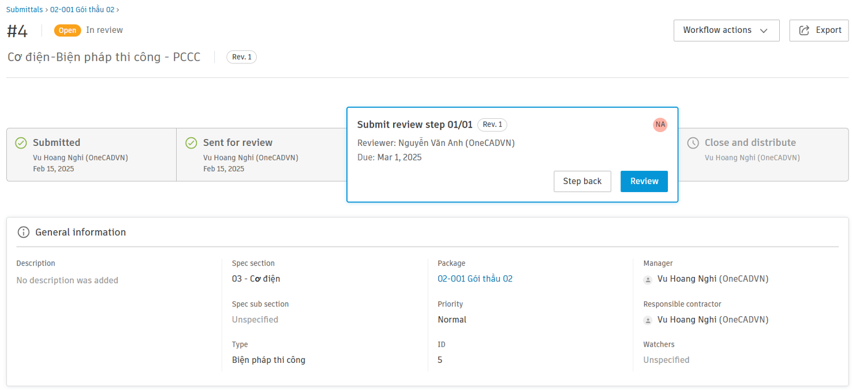The image size is (852, 390).
Task: Click the Responsible contractor's person avatar icon
Action: [648, 320]
